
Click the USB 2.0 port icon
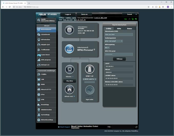(x=90, y=90)
